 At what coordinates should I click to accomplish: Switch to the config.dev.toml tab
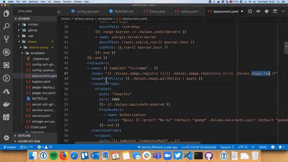(x=85, y=11)
